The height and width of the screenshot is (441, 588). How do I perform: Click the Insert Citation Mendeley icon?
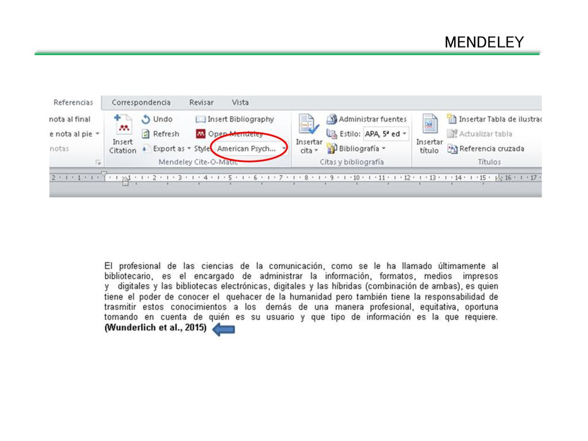click(x=123, y=125)
